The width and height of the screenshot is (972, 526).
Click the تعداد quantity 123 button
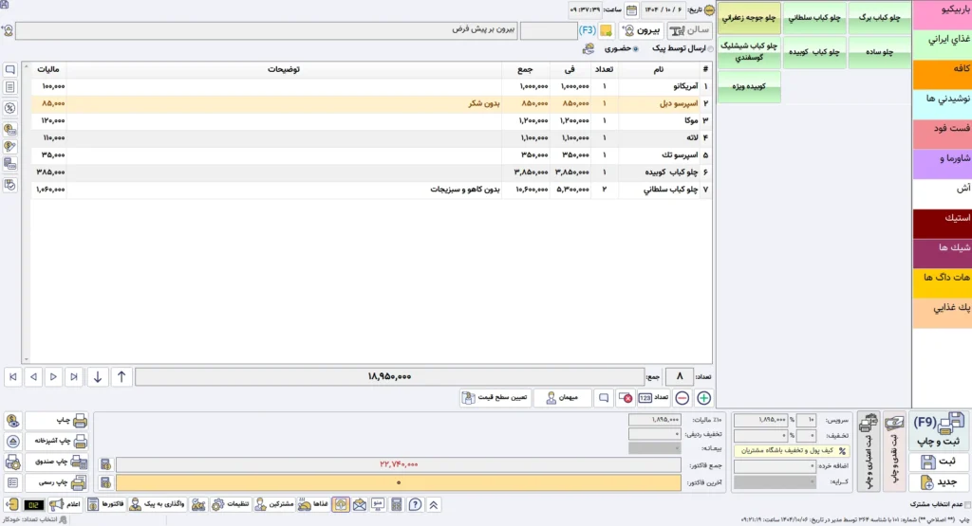(x=653, y=398)
